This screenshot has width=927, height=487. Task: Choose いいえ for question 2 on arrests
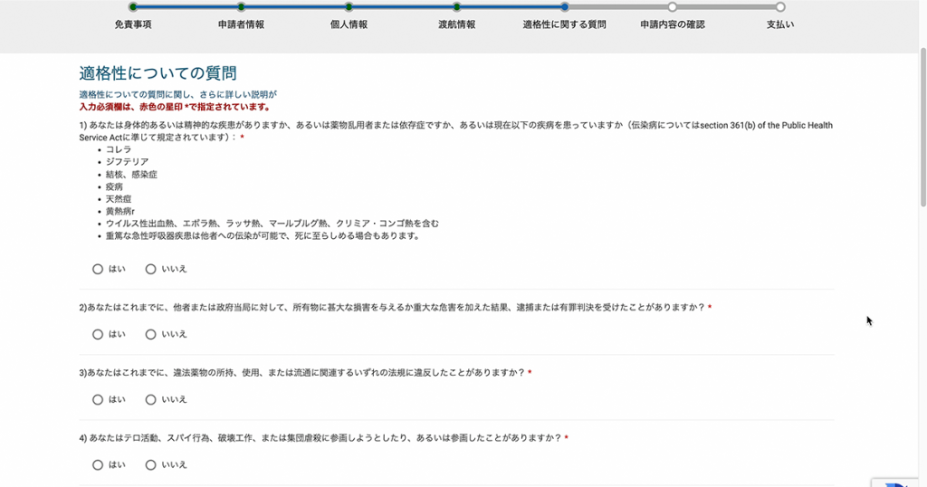click(151, 334)
